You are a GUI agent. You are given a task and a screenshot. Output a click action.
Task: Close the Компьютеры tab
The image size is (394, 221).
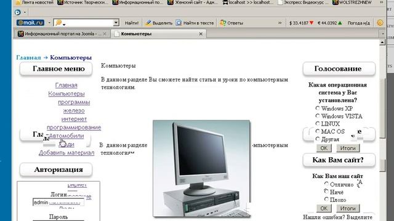(x=201, y=34)
